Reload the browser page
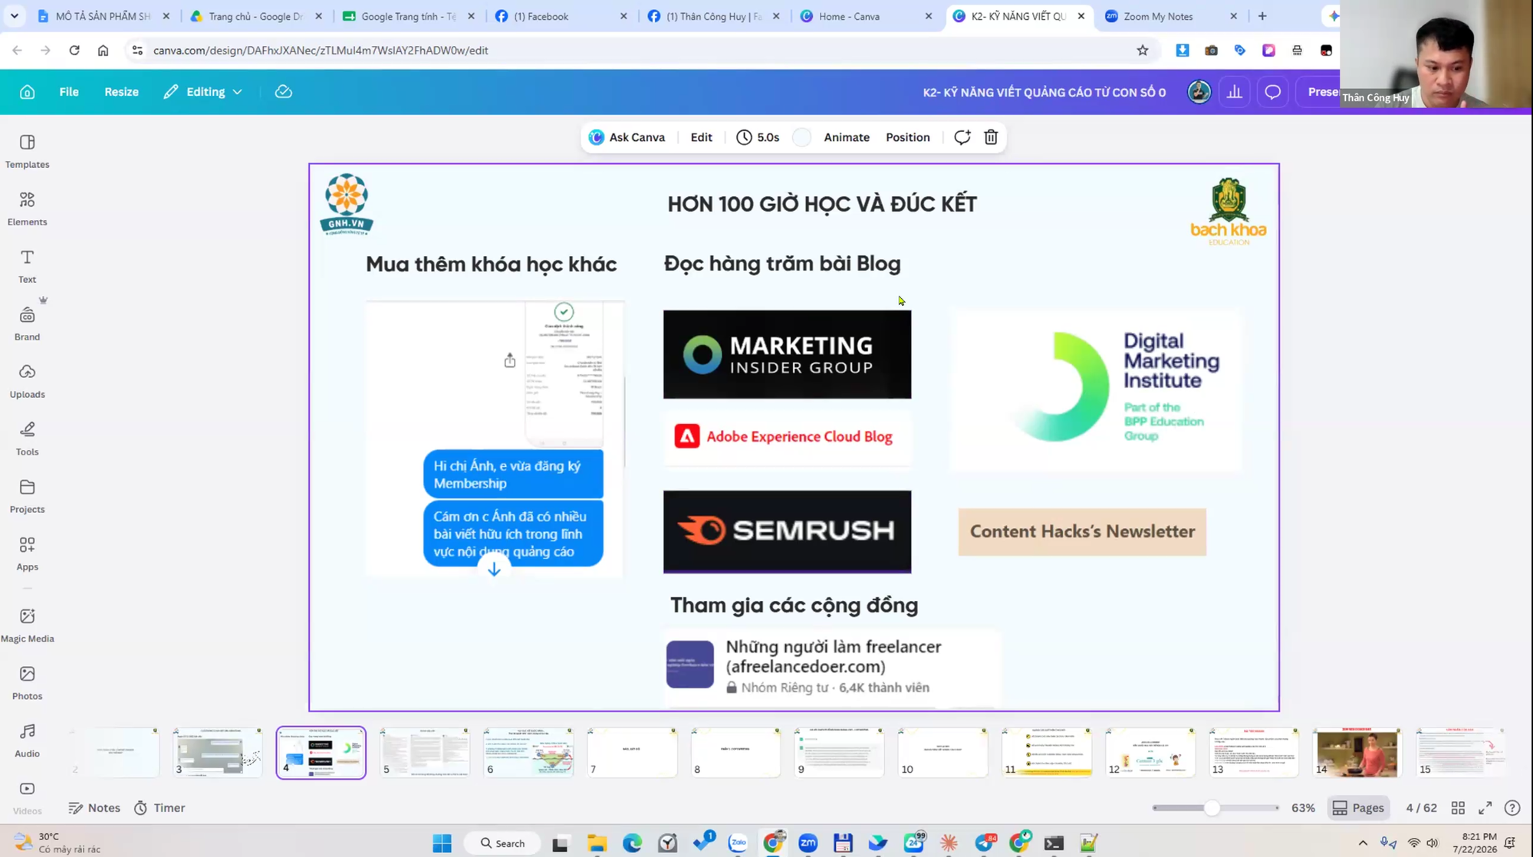This screenshot has height=857, width=1533. 74,51
